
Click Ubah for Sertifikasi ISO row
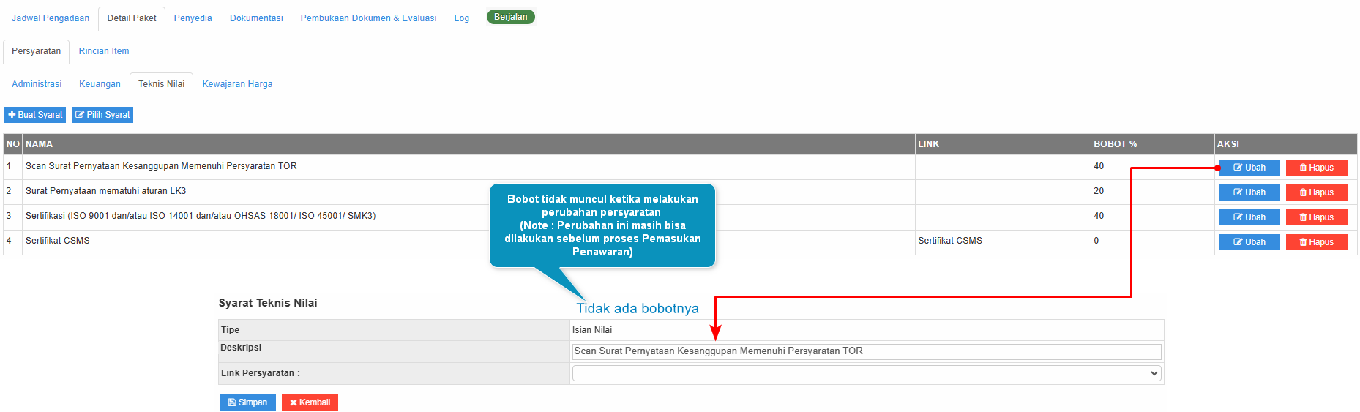coord(1249,217)
